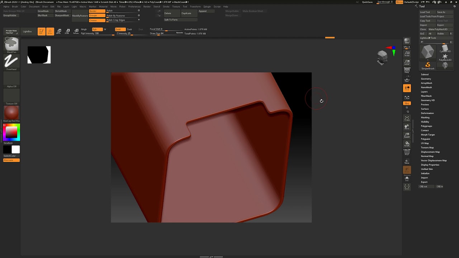This screenshot has height=258, width=459.
Task: Toggle Transp transparency mode
Action: tap(407, 161)
